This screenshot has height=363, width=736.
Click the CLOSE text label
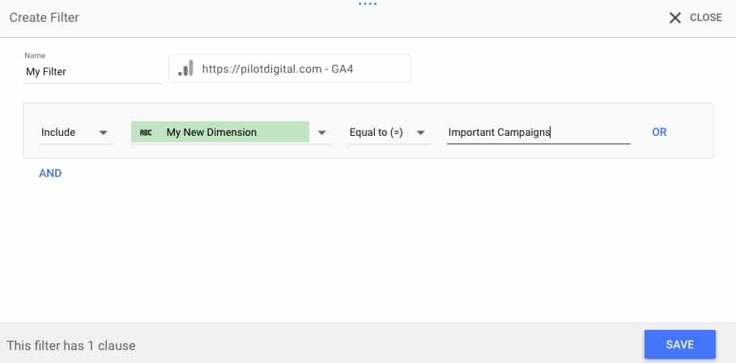click(x=705, y=18)
